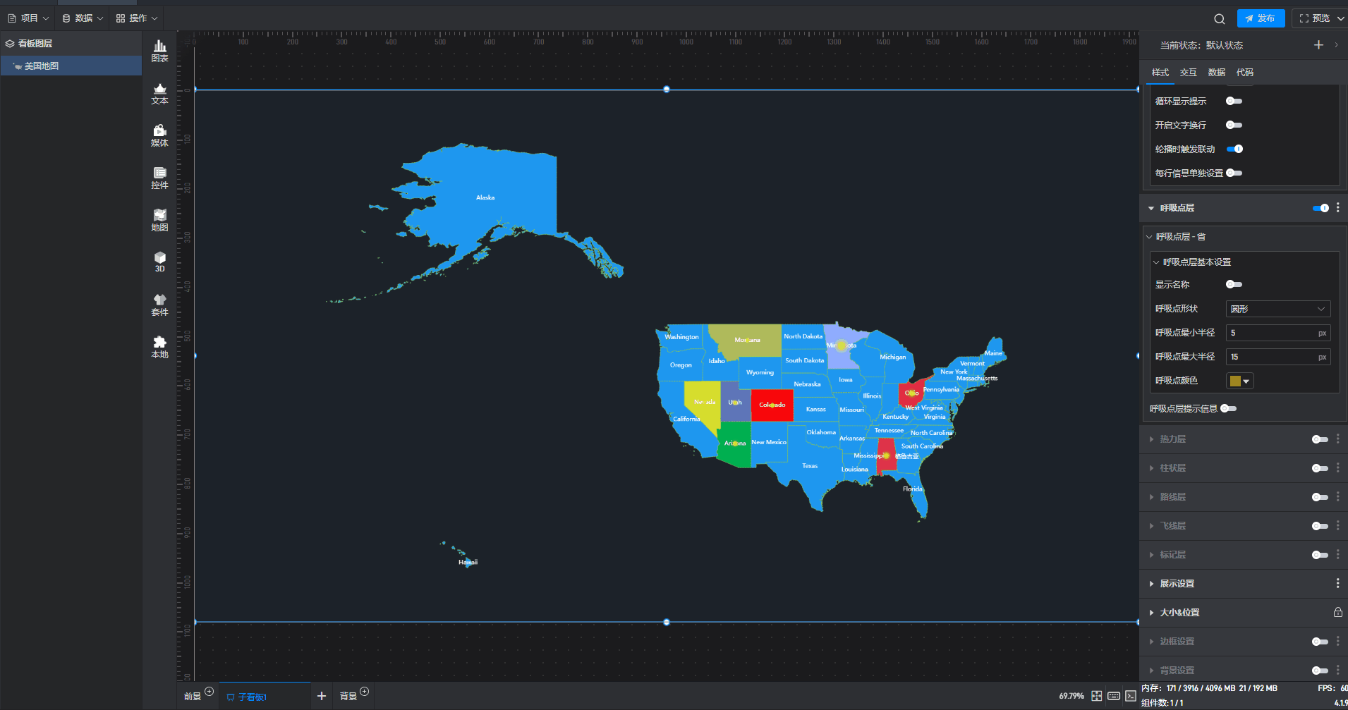Image resolution: width=1348 pixels, height=710 pixels.
Task: Open the 数据 menu in top bar
Action: (x=83, y=18)
